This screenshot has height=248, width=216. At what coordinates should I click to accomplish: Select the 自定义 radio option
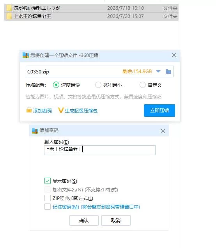(x=143, y=85)
